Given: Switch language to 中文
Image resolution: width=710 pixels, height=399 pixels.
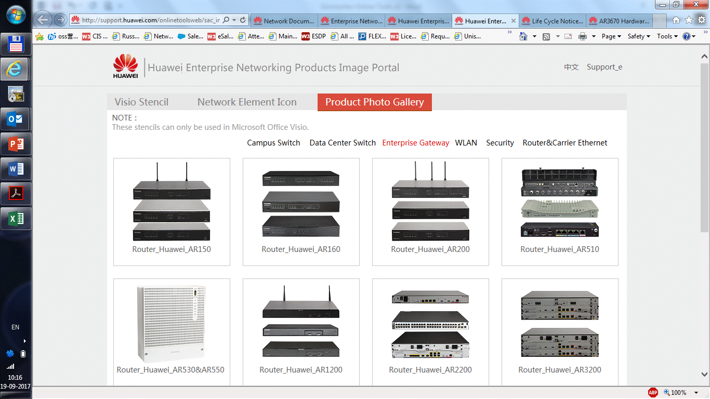Looking at the screenshot, I should pos(571,67).
